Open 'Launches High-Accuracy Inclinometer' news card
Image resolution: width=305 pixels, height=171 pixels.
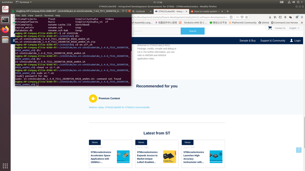tap(203, 154)
